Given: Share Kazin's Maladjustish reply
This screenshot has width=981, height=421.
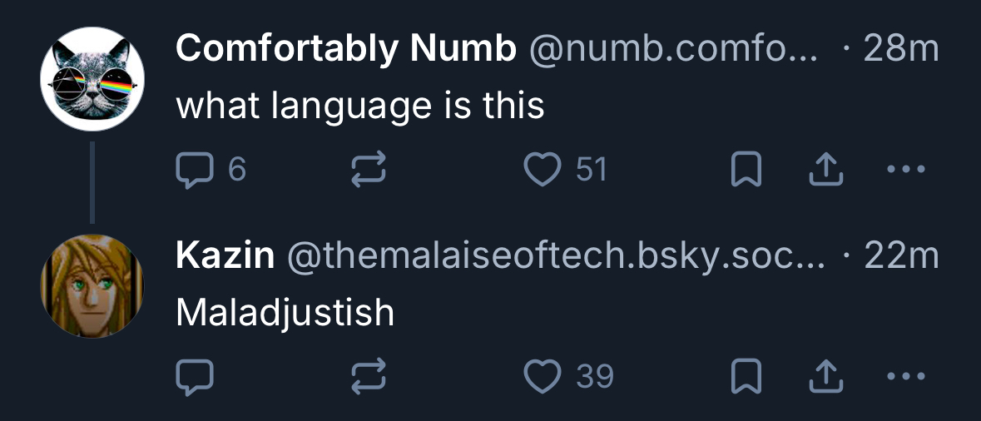Looking at the screenshot, I should coord(826,377).
